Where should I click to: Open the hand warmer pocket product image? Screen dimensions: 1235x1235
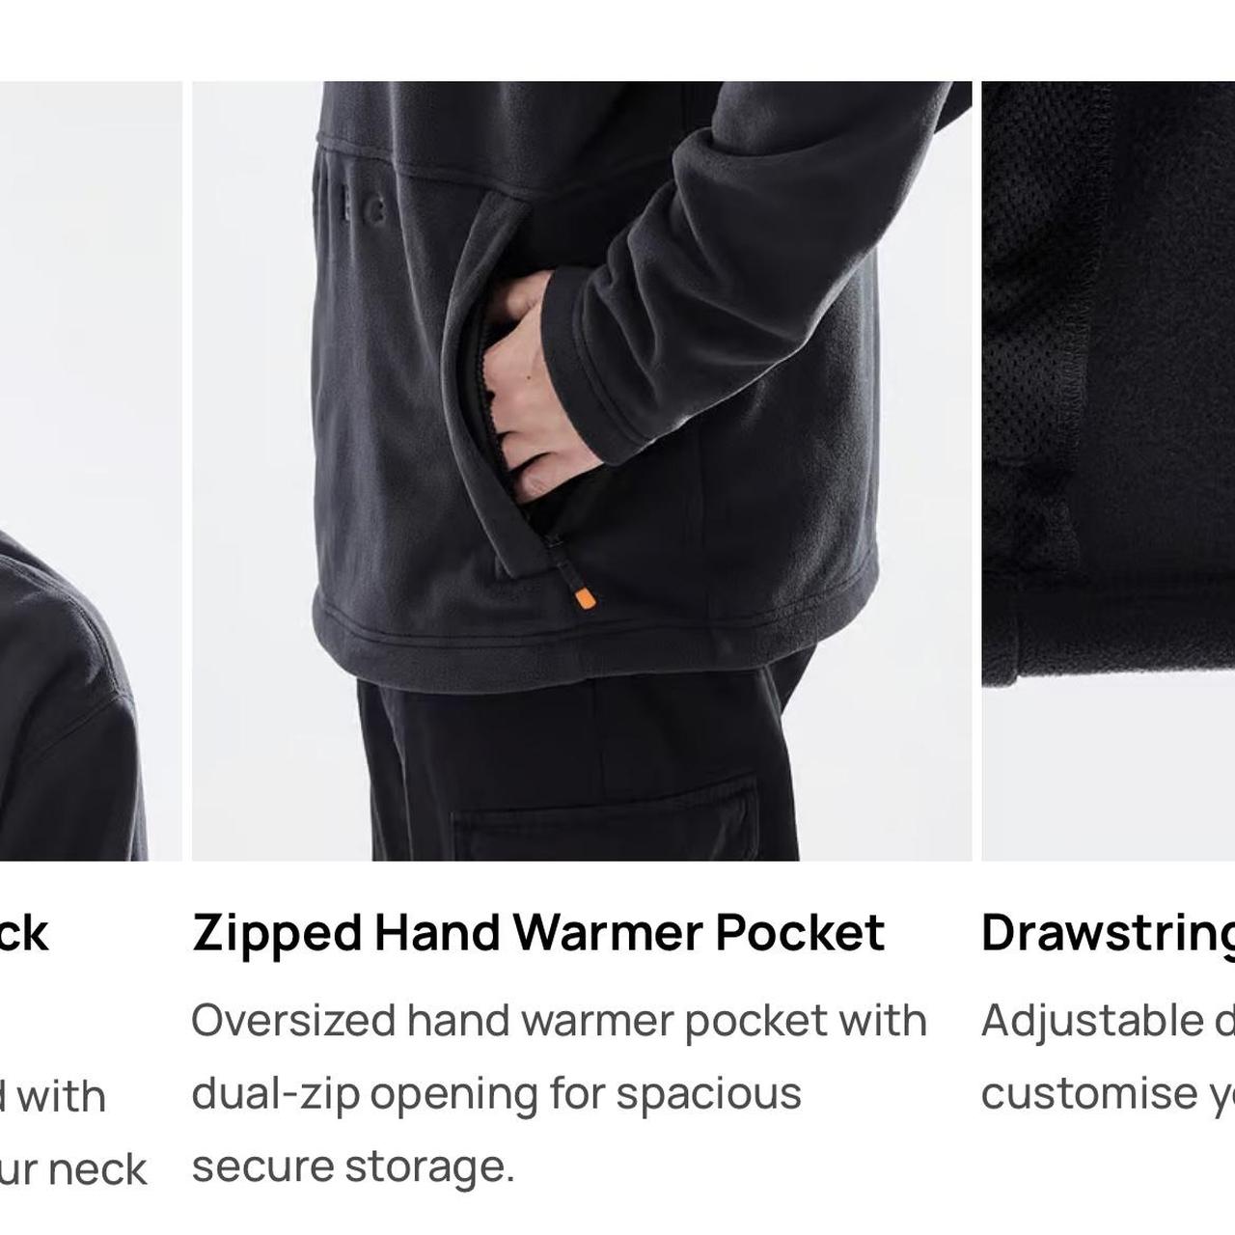(x=582, y=471)
